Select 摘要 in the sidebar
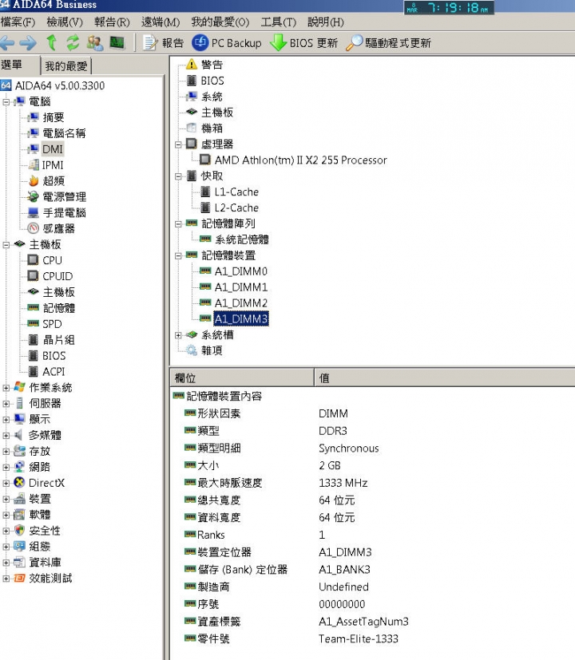Viewport: 575px width, 660px height. (x=53, y=117)
